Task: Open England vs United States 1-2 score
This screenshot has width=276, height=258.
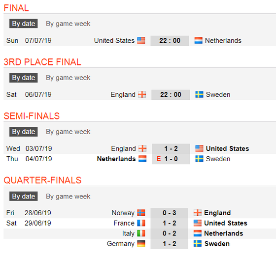Action: click(x=171, y=148)
